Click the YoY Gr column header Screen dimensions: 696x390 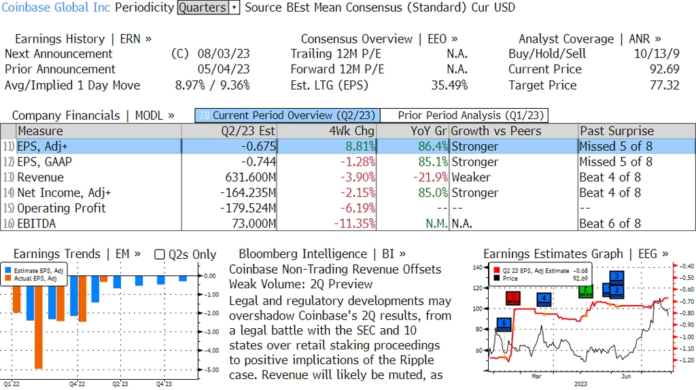tap(413, 131)
